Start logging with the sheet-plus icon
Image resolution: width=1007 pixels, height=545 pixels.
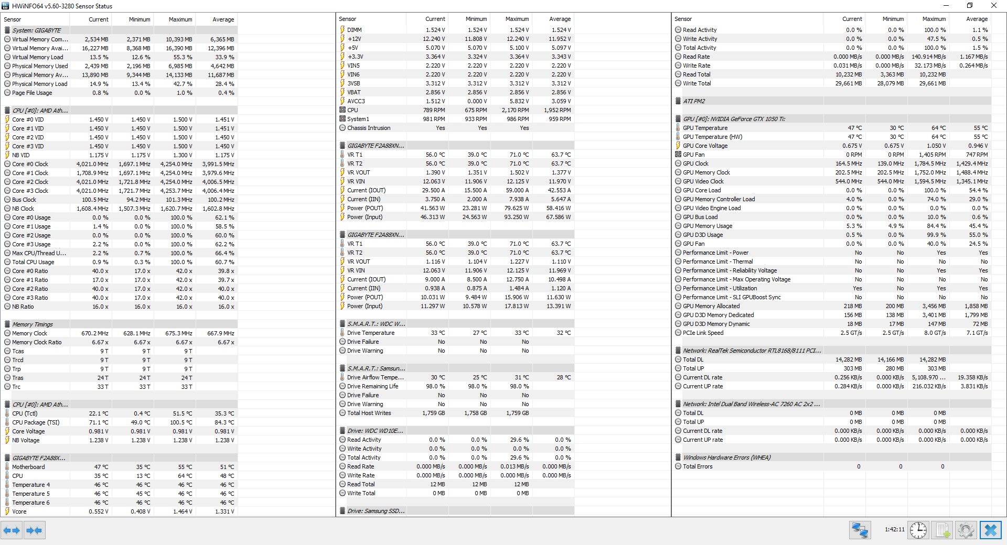(942, 530)
